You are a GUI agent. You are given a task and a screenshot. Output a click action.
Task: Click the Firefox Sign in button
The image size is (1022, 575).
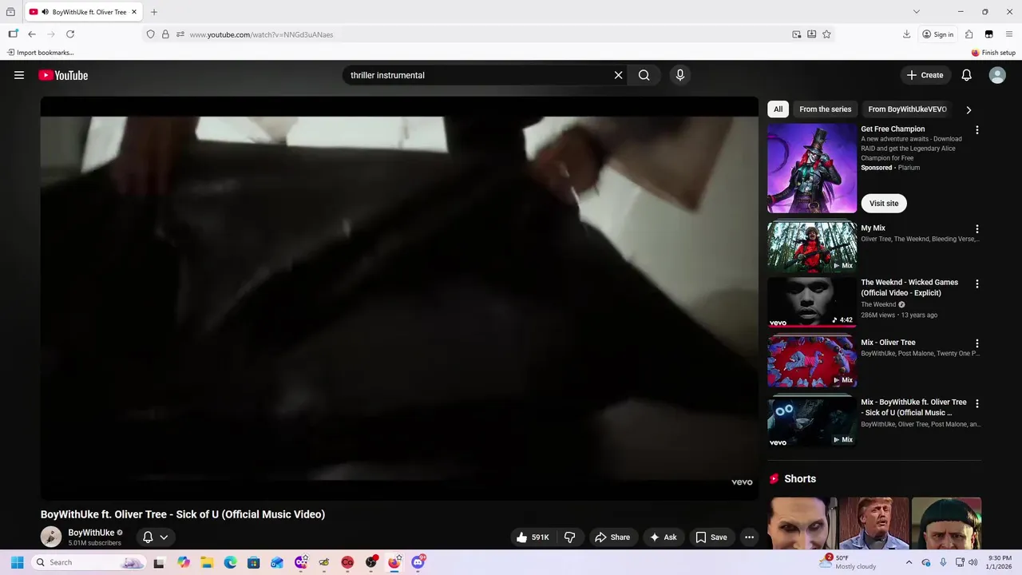click(937, 34)
